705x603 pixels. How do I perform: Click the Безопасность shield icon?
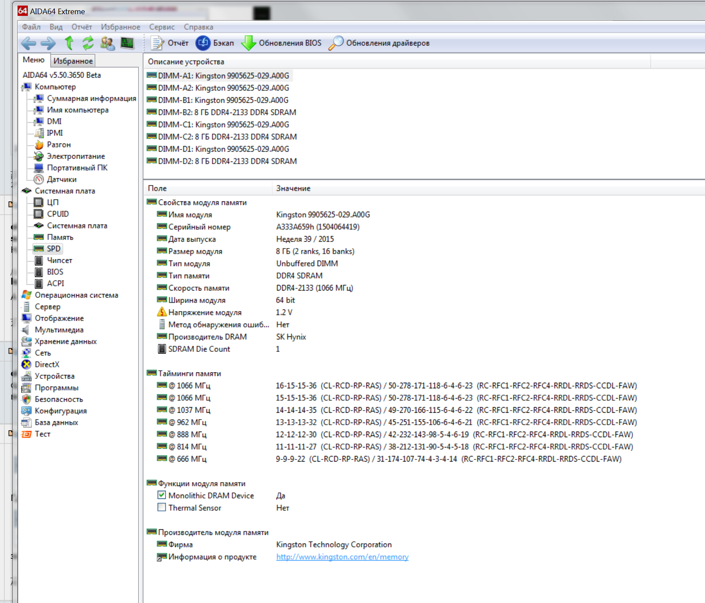[x=27, y=399]
